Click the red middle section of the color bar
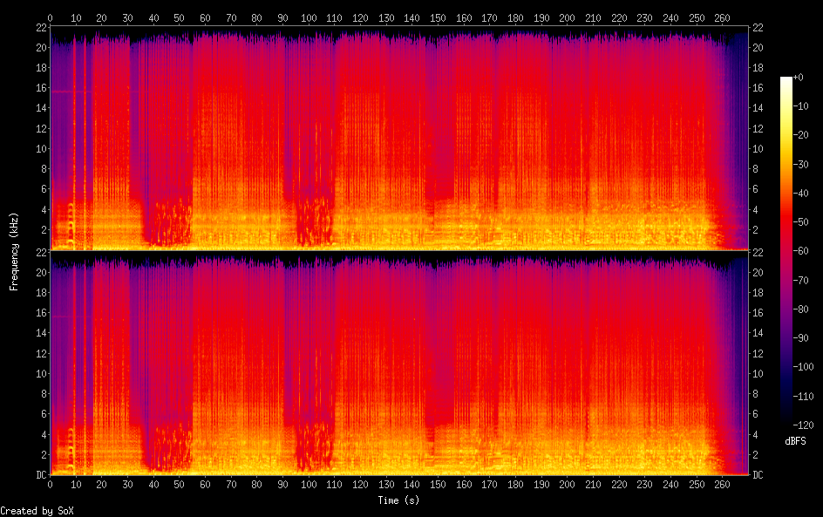The image size is (823, 517). (x=786, y=244)
